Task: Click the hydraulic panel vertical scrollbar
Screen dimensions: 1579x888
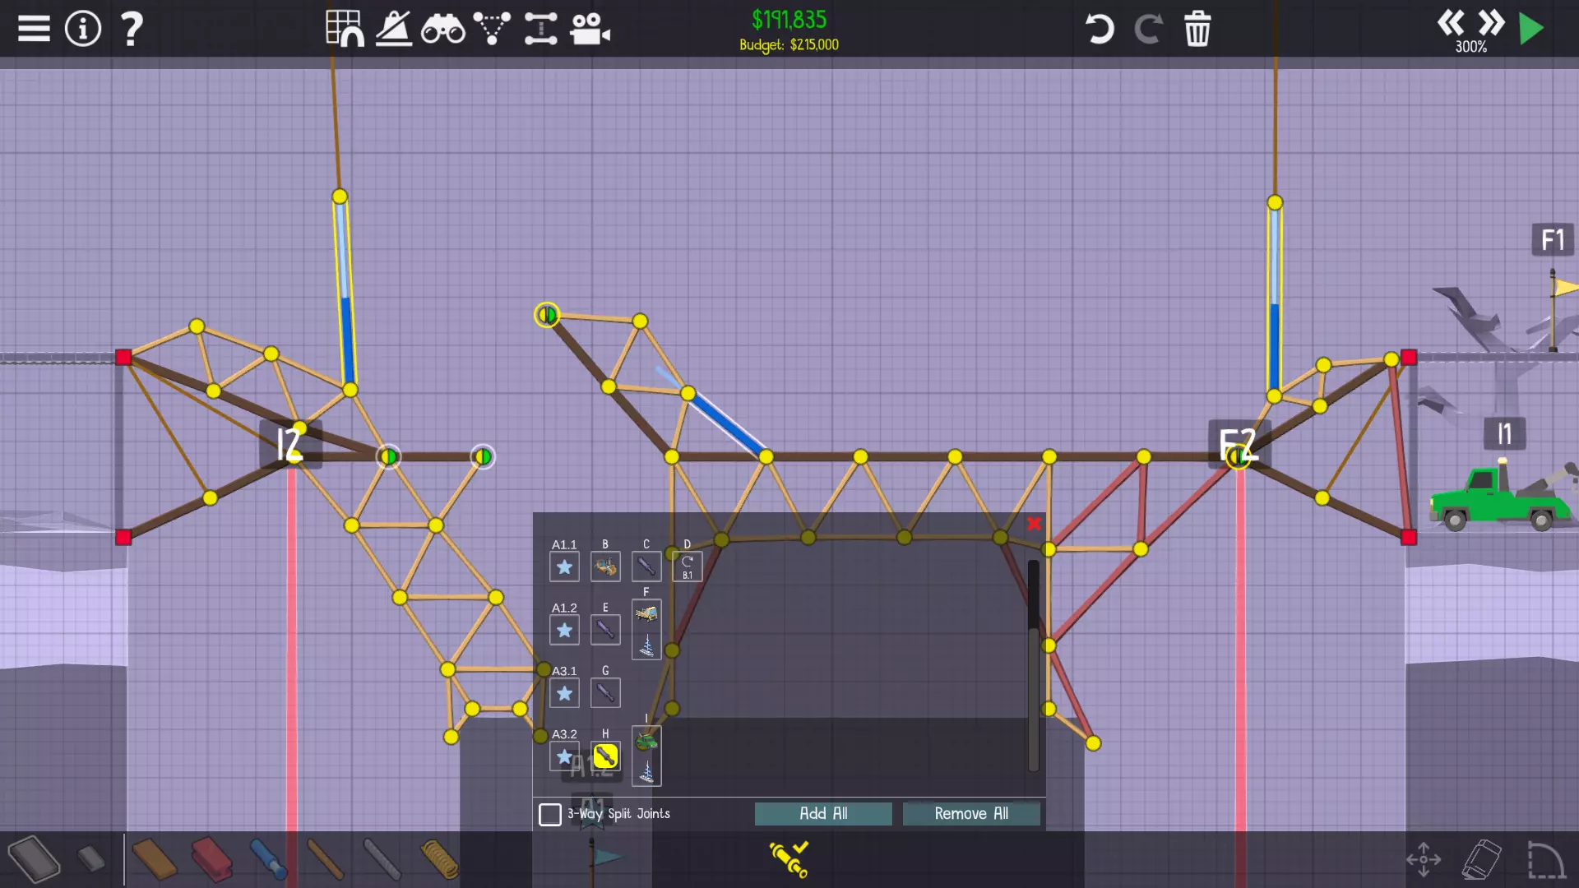Action: coord(1033,666)
